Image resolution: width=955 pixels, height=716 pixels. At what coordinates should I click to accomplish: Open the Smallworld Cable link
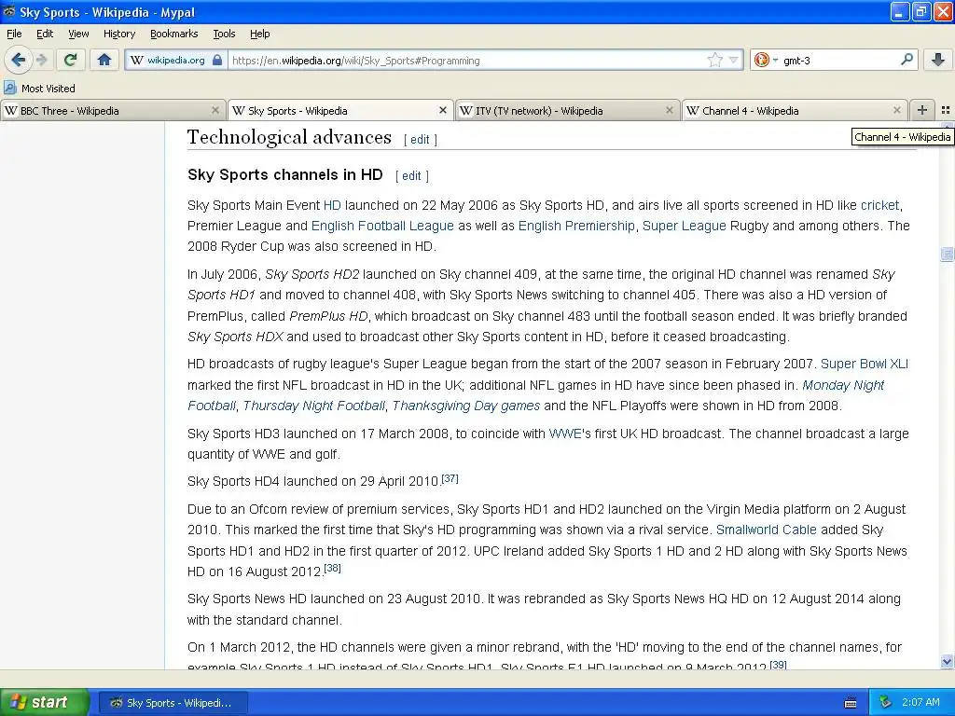[767, 530]
